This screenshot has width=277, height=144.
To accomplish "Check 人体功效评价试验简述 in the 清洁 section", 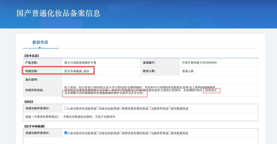I will [x=66, y=108].
